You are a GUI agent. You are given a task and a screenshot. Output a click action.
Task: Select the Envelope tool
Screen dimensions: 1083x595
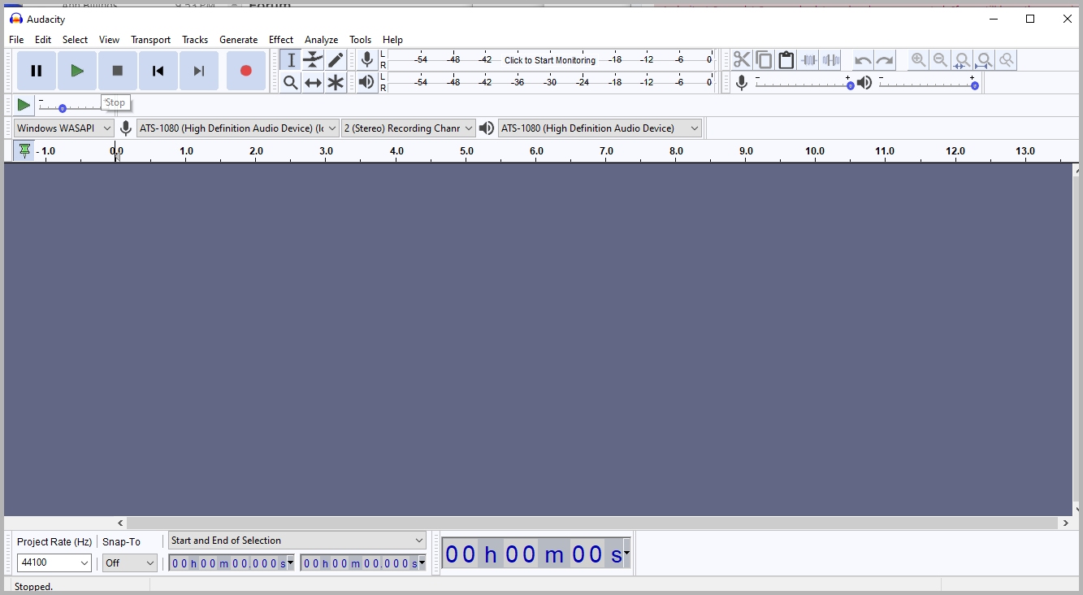click(313, 60)
